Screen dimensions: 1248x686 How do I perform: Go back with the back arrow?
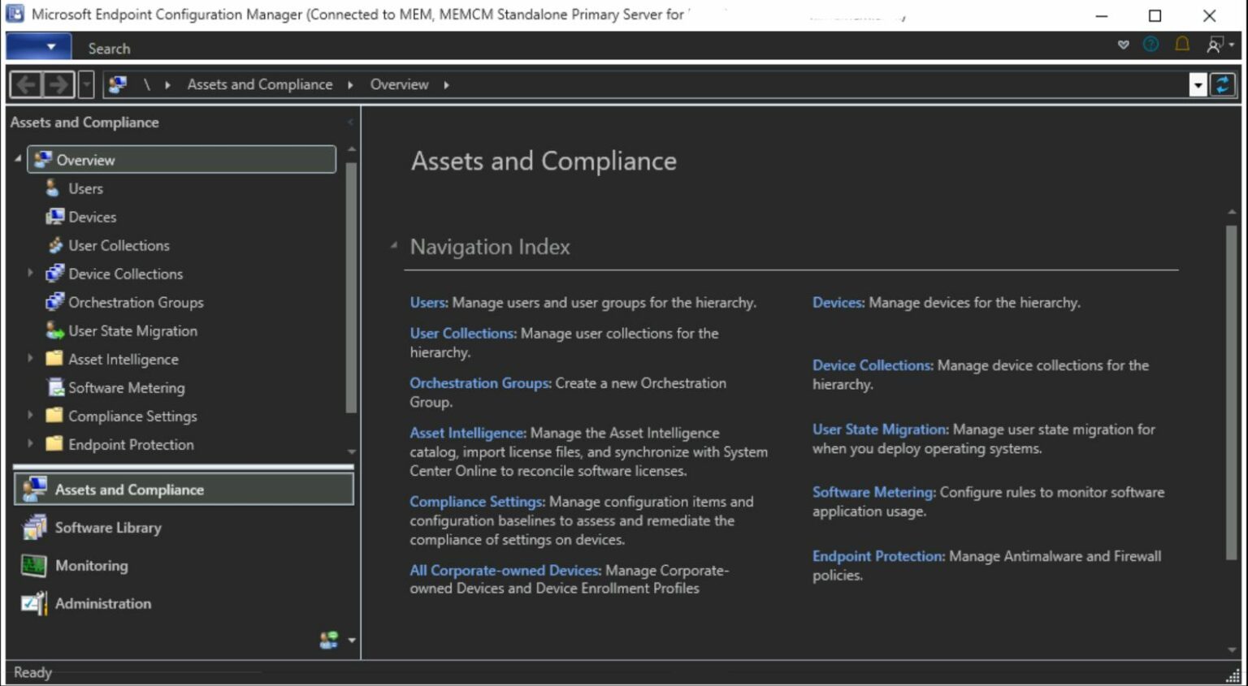pyautogui.click(x=27, y=84)
